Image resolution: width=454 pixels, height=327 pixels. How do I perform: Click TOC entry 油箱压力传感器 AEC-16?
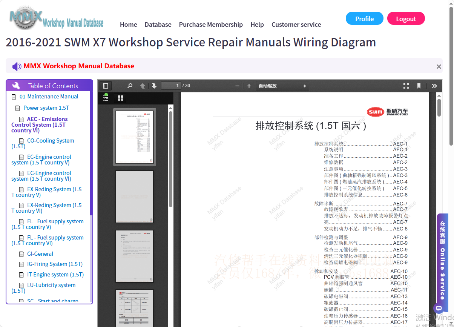click(x=366, y=316)
